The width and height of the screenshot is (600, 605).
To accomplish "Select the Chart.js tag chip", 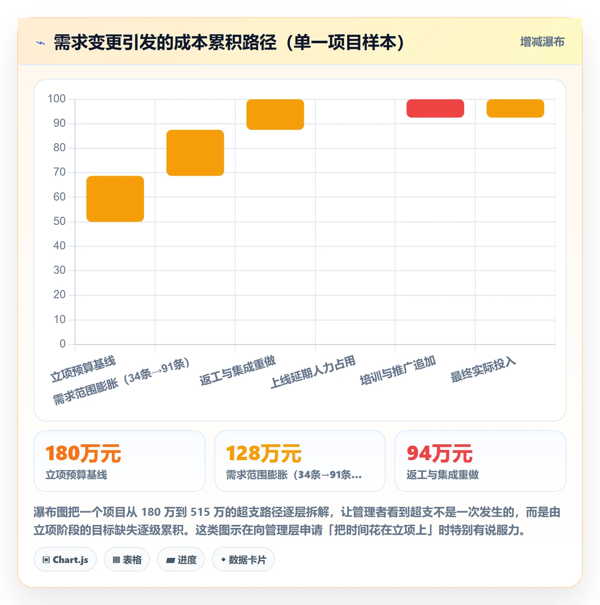I will 65,560.
